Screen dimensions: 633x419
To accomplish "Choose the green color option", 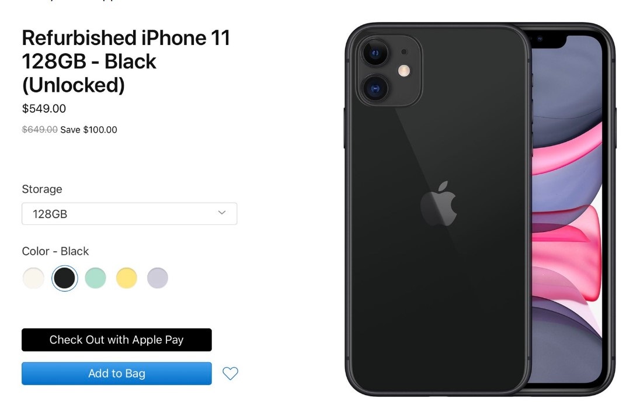I will coord(96,278).
